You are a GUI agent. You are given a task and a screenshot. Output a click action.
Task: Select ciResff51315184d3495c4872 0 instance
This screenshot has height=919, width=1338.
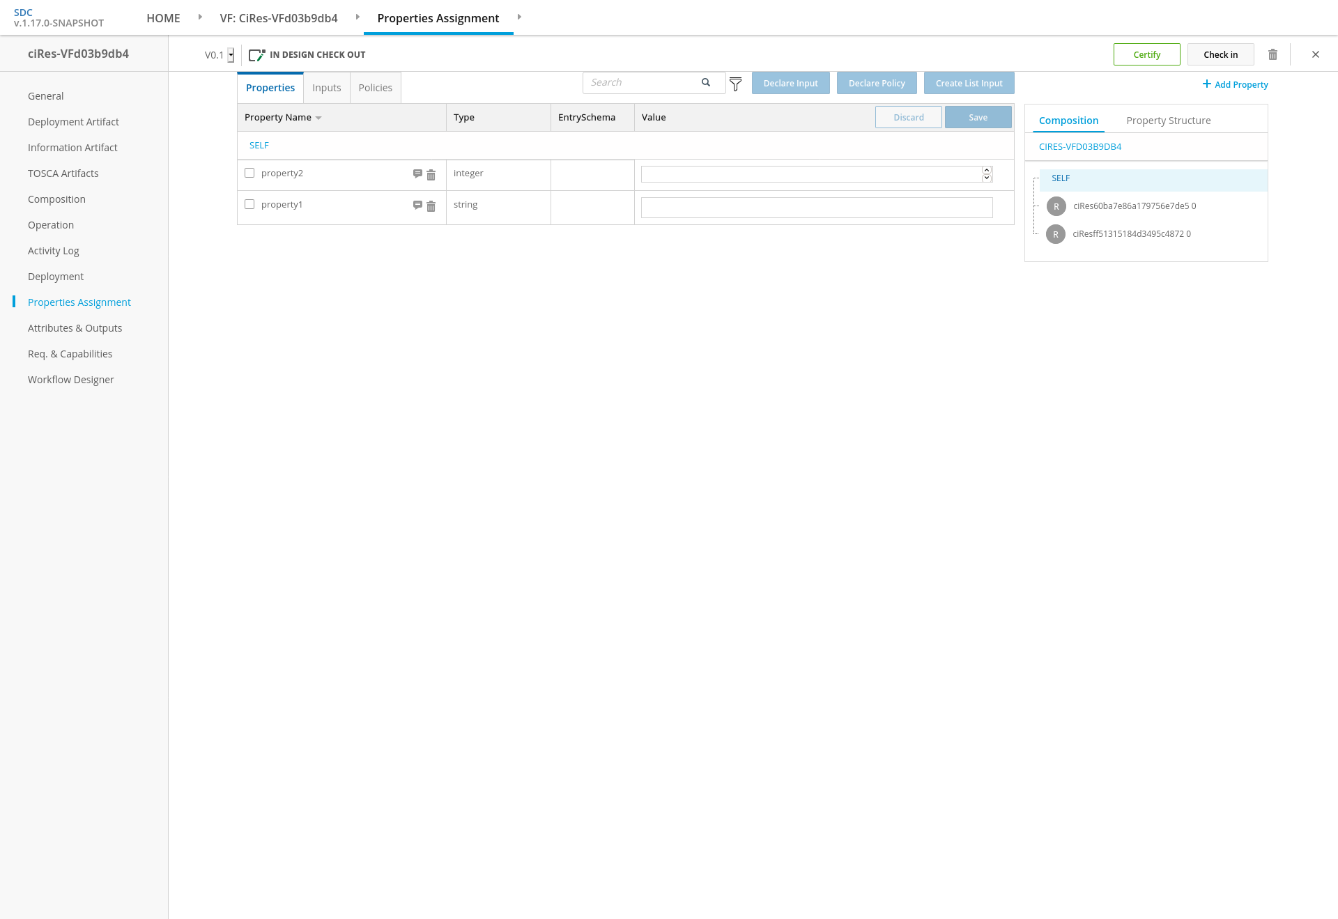1132,234
